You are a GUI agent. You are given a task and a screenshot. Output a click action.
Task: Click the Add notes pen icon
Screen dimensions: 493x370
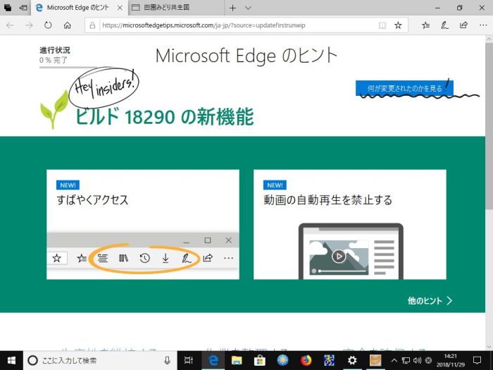point(444,25)
